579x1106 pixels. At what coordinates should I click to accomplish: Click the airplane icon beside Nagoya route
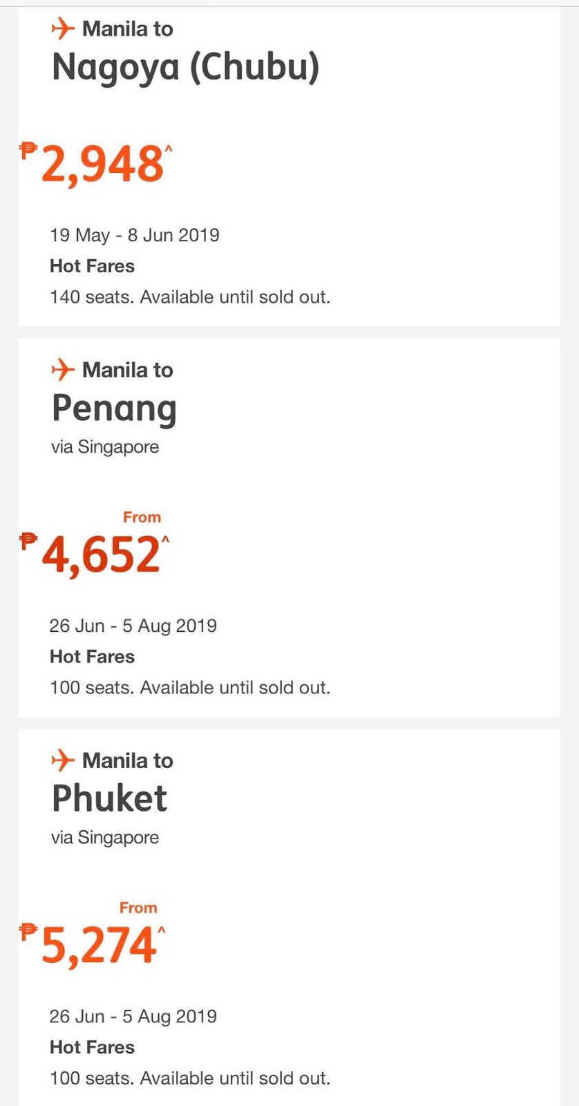coord(62,28)
